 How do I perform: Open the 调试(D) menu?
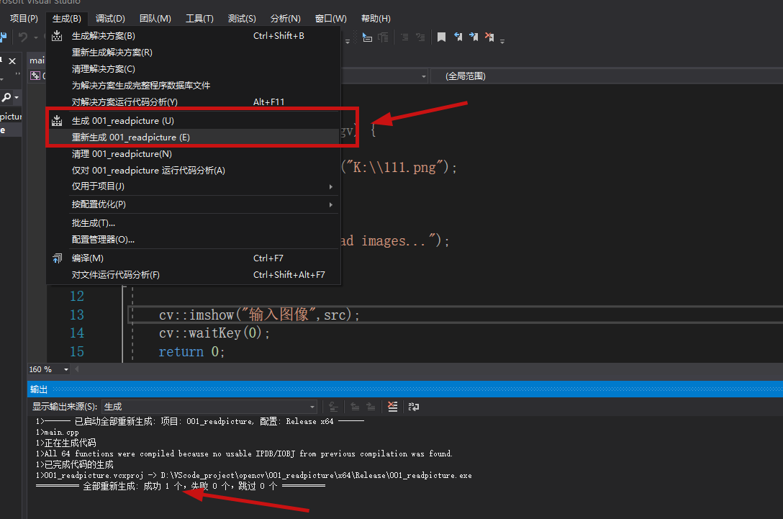[110, 19]
